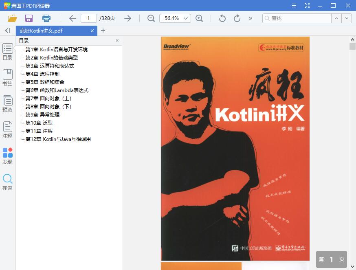Image resolution: width=356 pixels, height=270 pixels.
Task: Open the 注释 annotations panel
Action: (7, 130)
